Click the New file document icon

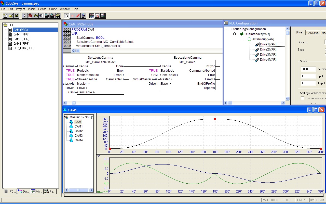[5, 16]
